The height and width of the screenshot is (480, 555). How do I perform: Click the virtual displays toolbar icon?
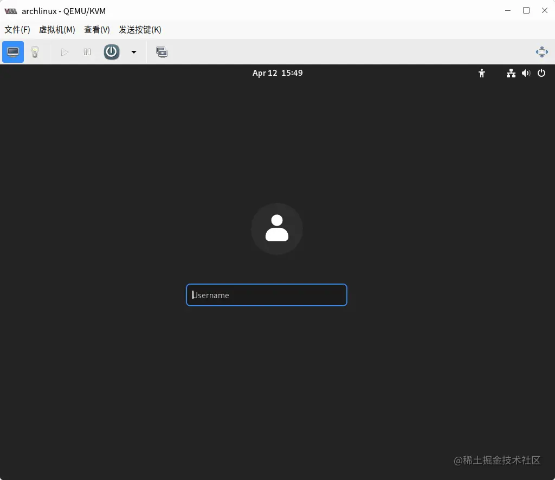162,52
